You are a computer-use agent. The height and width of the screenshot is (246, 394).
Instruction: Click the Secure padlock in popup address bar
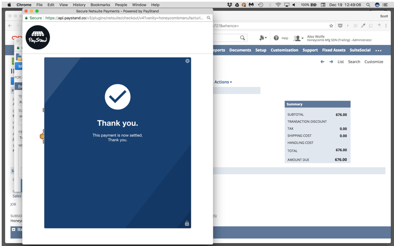(x=26, y=18)
